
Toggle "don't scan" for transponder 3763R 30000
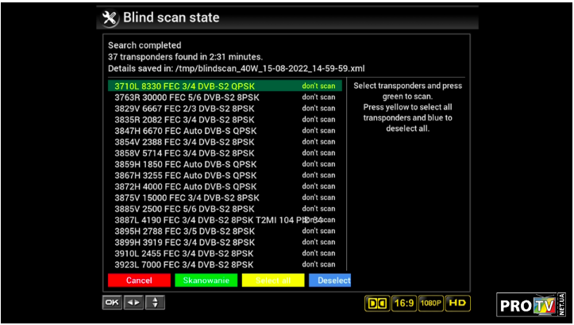pyautogui.click(x=318, y=97)
